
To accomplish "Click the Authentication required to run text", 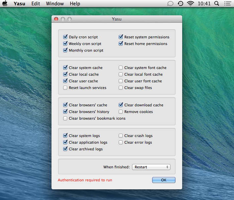I will (85, 180).
